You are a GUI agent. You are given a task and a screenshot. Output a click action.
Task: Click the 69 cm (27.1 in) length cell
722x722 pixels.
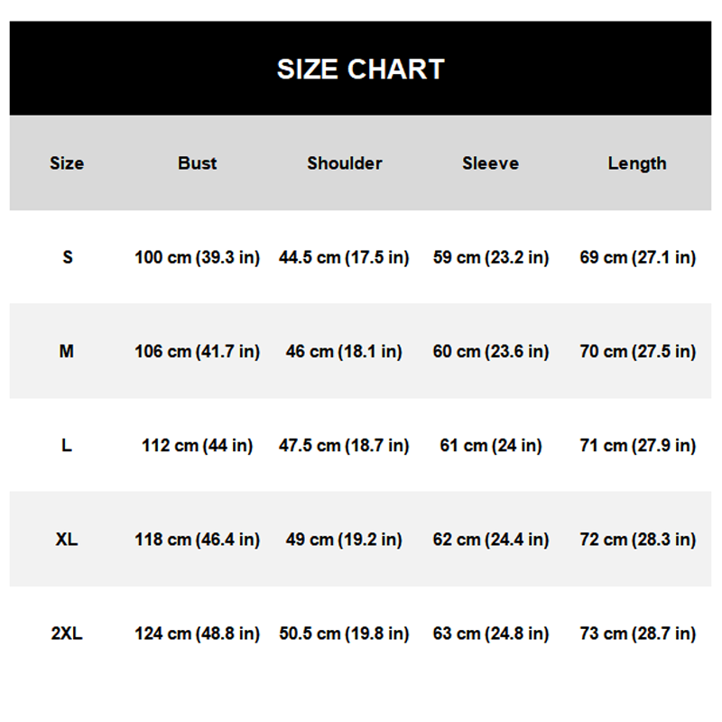tap(637, 257)
